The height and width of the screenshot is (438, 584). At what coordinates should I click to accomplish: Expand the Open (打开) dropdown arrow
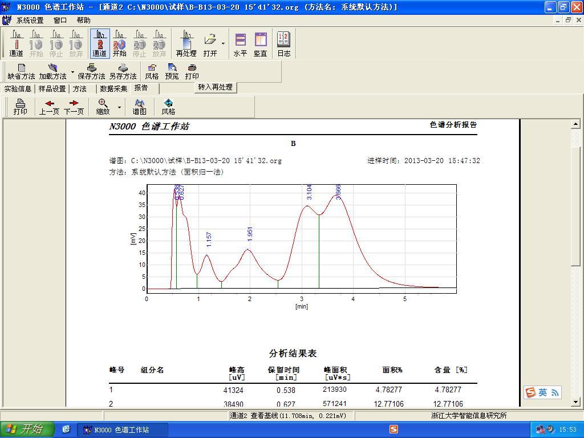223,43
